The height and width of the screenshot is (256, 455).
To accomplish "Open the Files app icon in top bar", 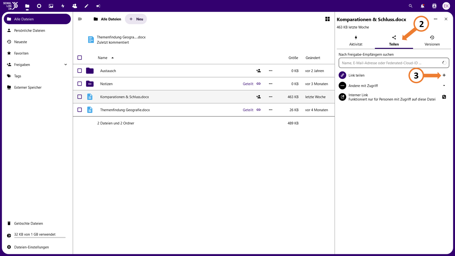I will point(27,6).
